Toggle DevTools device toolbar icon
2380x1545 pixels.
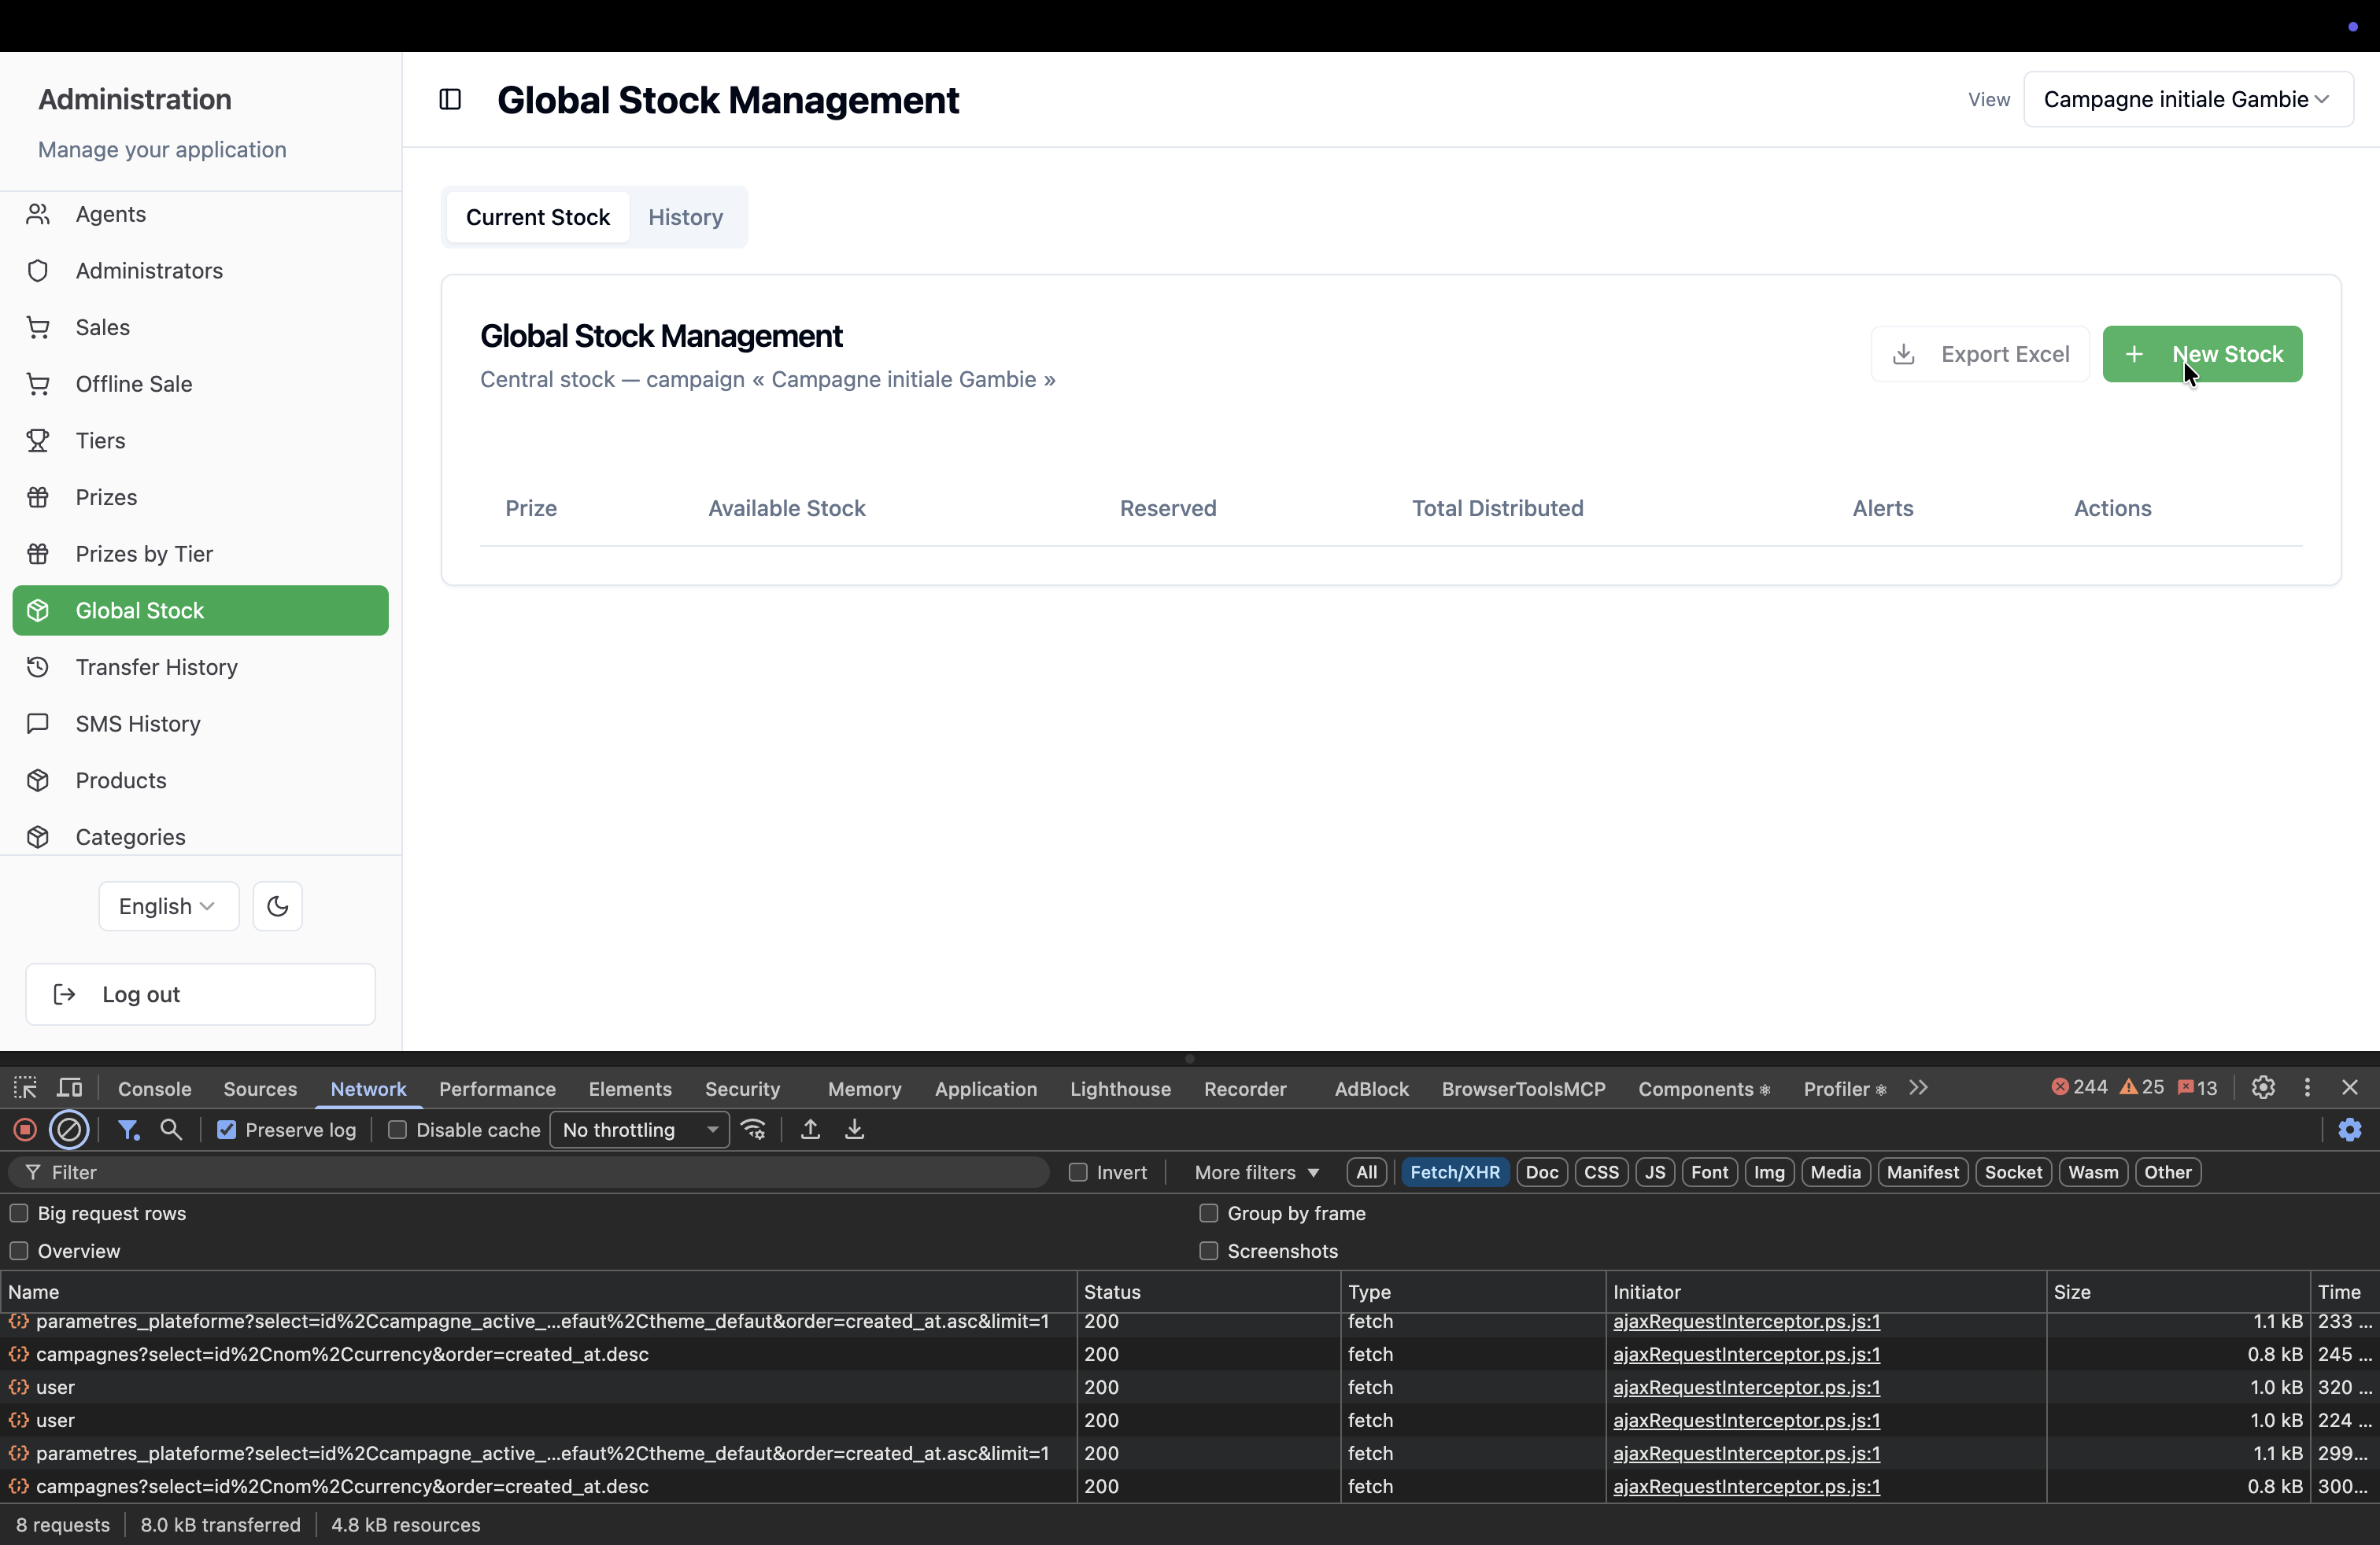click(x=70, y=1088)
